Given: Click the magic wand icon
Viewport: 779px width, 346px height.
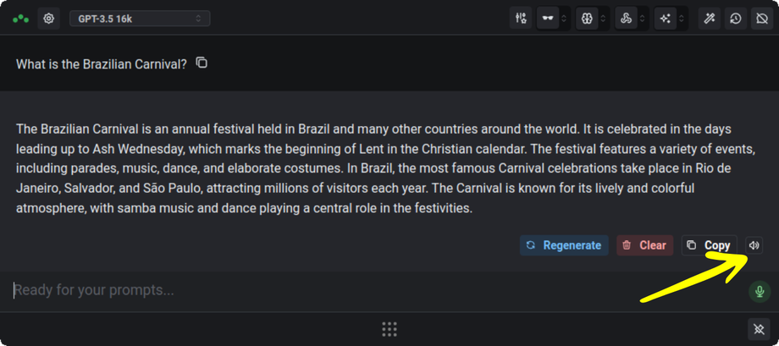Looking at the screenshot, I should [x=710, y=18].
